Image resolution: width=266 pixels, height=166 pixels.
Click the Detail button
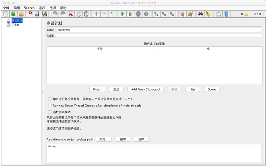[97, 89]
